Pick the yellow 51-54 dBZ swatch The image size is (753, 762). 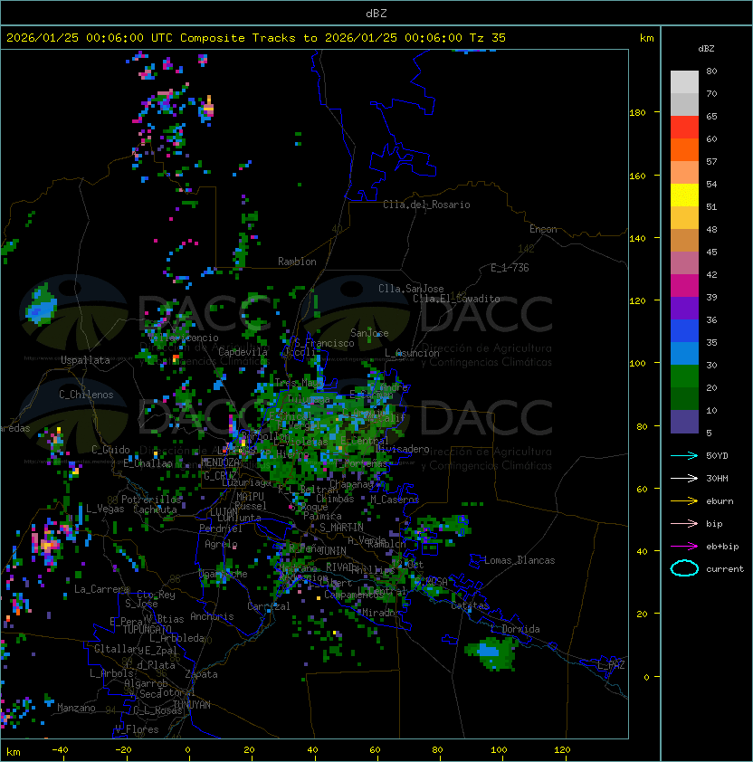point(684,195)
